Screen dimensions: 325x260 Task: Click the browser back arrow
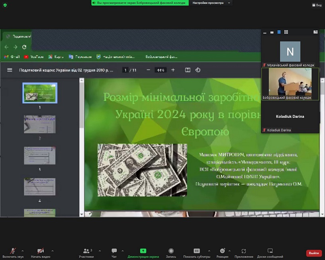(x=6, y=47)
